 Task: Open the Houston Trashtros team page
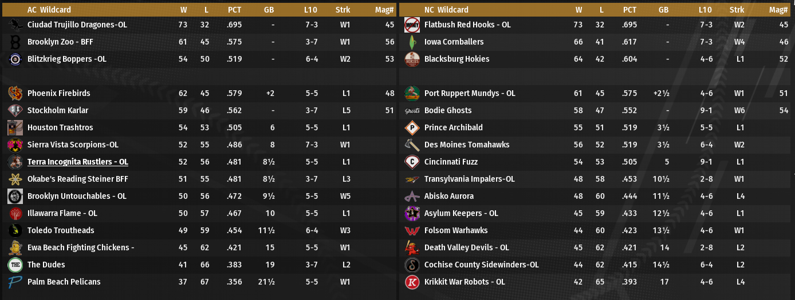[x=60, y=127]
